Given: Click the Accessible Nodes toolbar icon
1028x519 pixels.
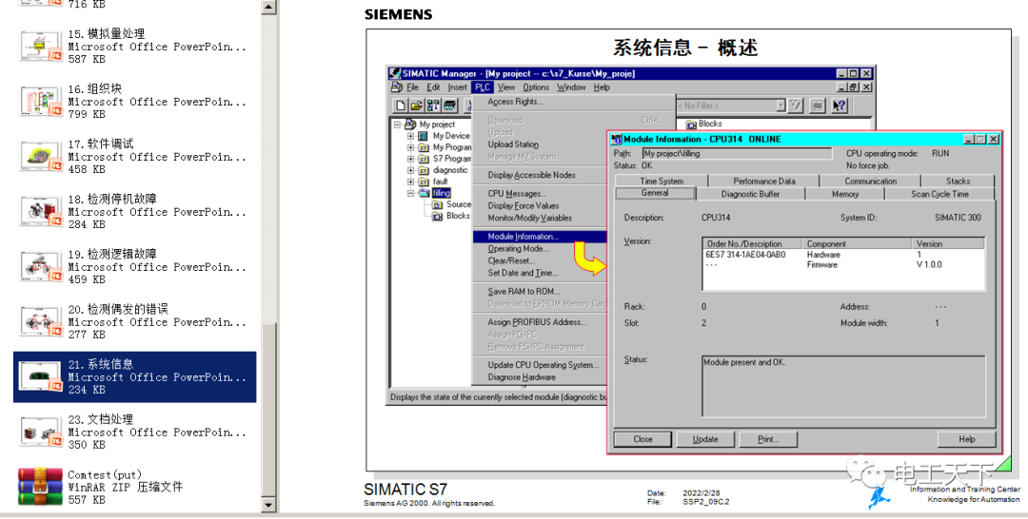Looking at the screenshot, I should click(433, 106).
